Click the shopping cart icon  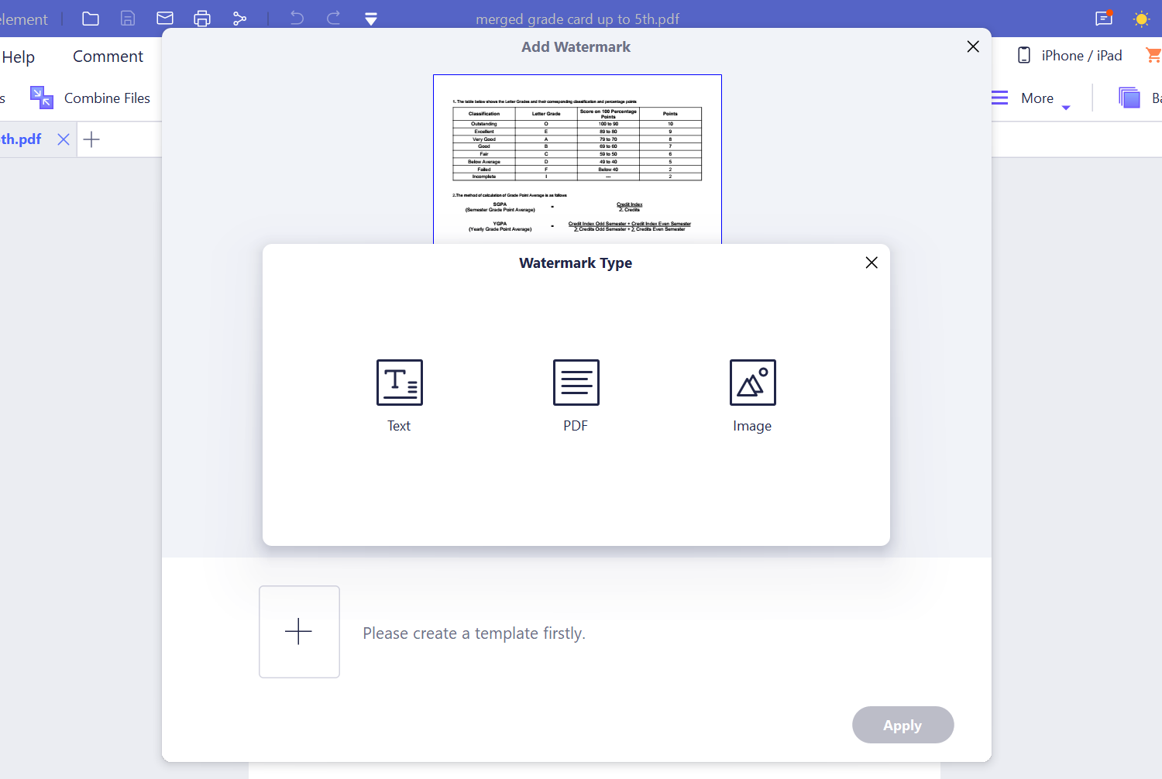coord(1153,55)
